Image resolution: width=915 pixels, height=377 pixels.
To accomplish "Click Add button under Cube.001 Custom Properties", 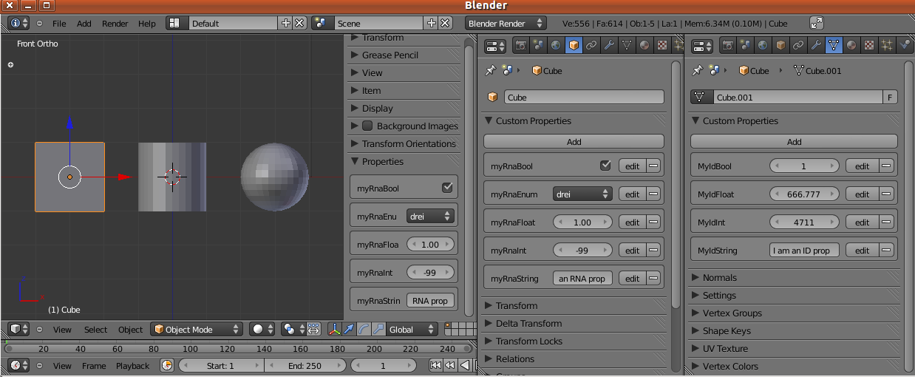I will (x=794, y=141).
